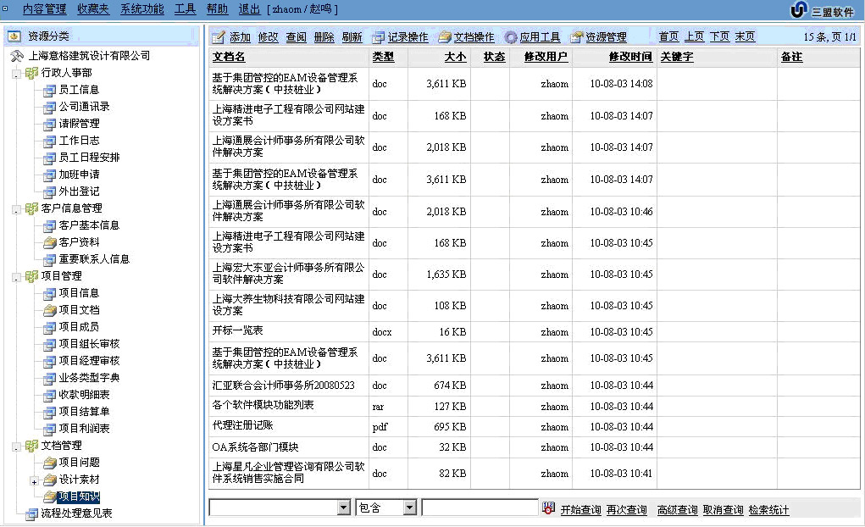
Task: Select the 收款明细表 tree item
Action: pyautogui.click(x=84, y=395)
